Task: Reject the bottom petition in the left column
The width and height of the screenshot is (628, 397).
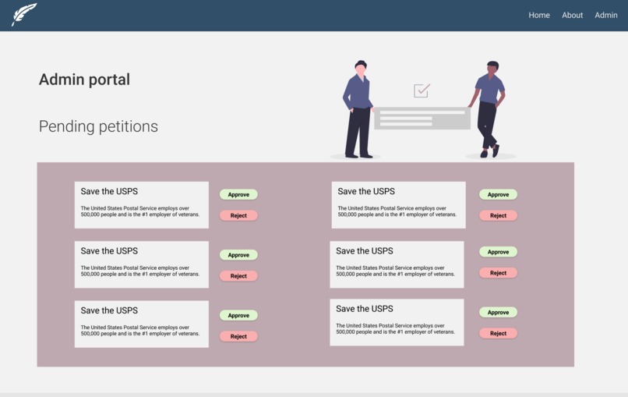Action: tap(238, 336)
